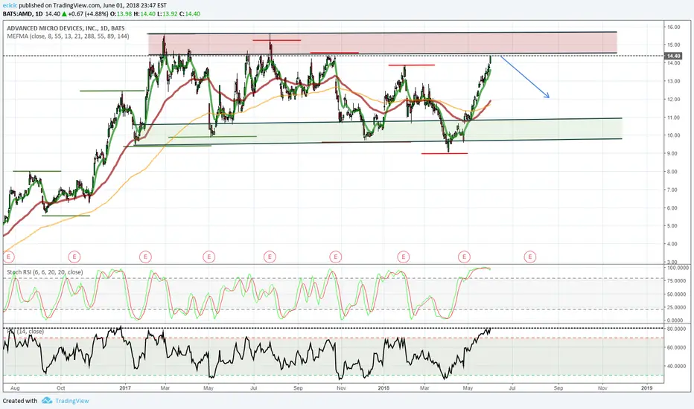Click the 2017 year label on time axis
The width and height of the screenshot is (694, 409).
126,388
